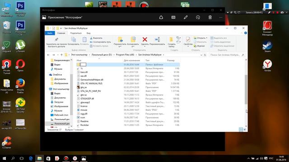Image resolution: width=289 pixels, height=162 pixels.
Task: Click the Forward arrow in Explorer navigation
Action: coord(53,55)
